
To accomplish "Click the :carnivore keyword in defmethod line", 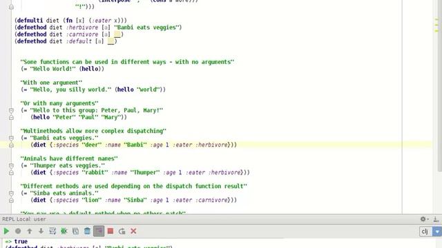I will (82, 34).
